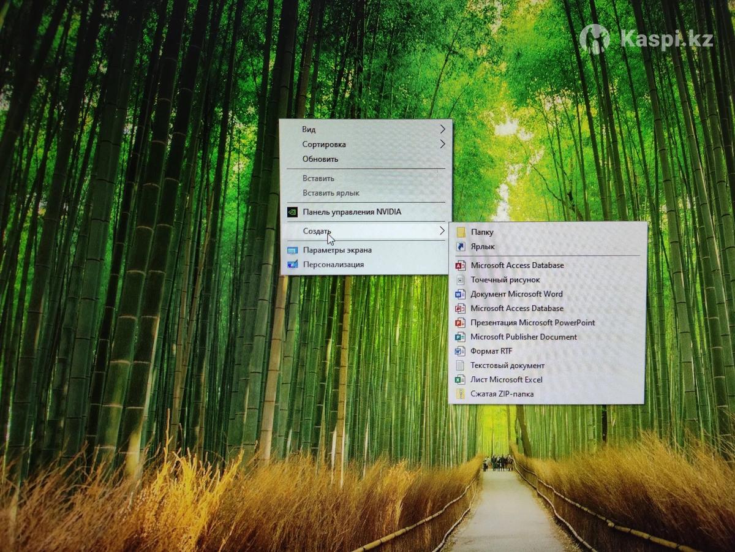735x552 pixels.
Task: Click the Word document icon
Action: point(460,294)
